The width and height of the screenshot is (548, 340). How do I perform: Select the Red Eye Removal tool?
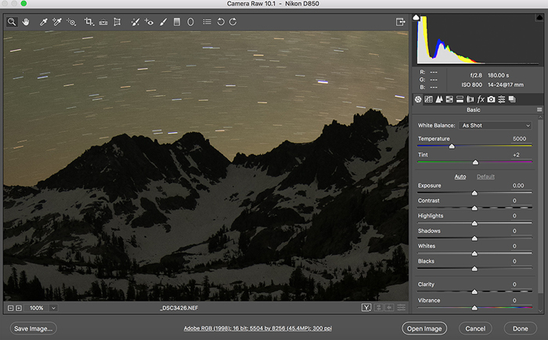(x=149, y=22)
